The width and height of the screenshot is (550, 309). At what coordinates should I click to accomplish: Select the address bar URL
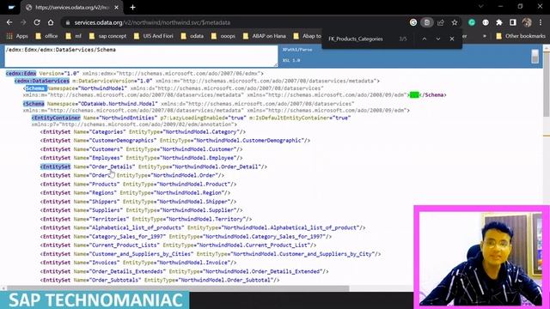pyautogui.click(x=152, y=22)
